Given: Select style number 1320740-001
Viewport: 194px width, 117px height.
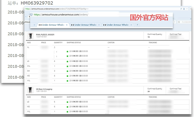Looking at the screenshot, I should (x=41, y=37).
